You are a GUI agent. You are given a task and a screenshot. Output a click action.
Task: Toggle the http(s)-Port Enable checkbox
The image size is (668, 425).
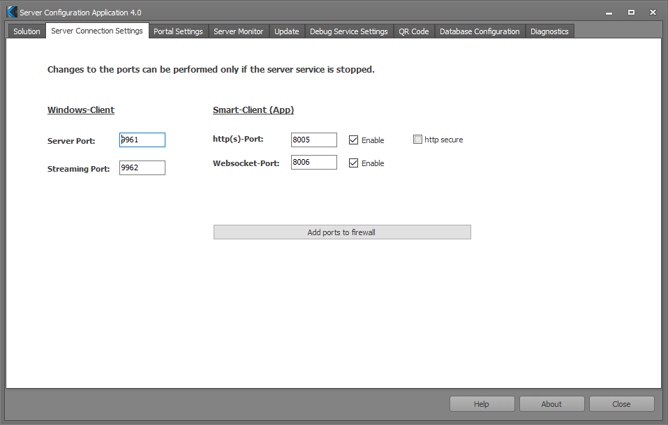(353, 140)
